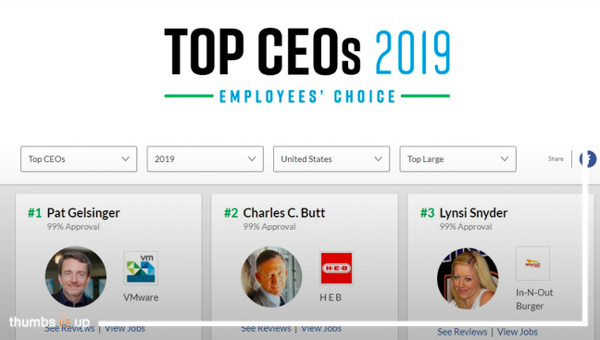Click the Charles C. Butt name heading

coord(284,213)
